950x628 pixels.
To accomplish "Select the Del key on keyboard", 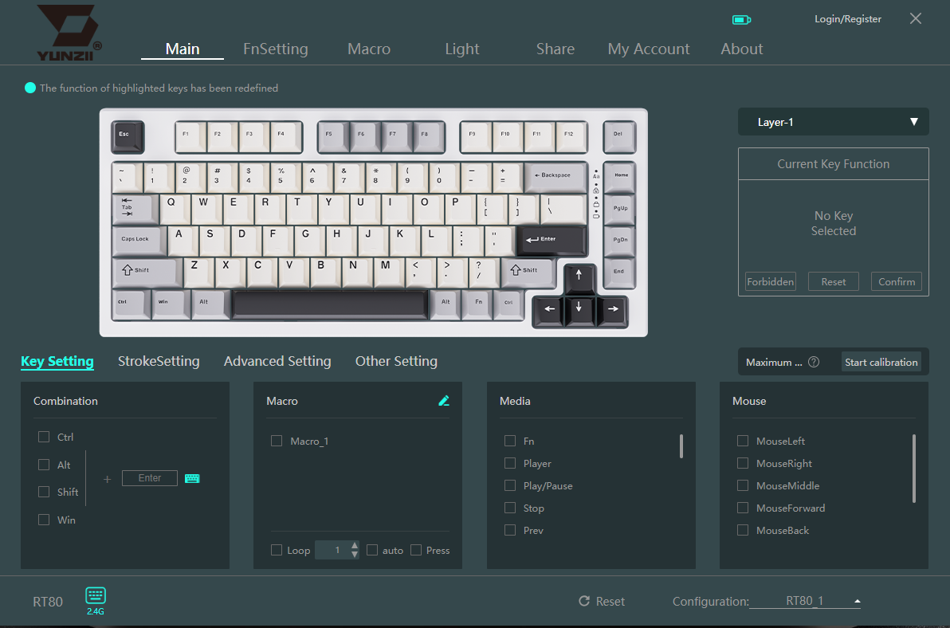I will 618,136.
